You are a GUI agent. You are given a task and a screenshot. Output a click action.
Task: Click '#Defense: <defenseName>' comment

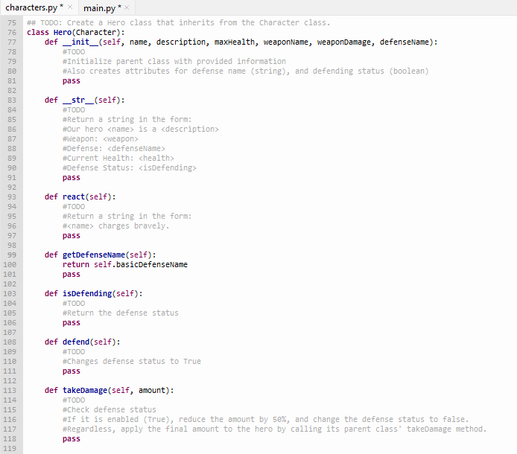point(114,149)
